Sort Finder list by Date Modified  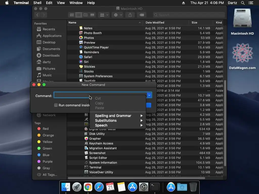[x=165, y=22]
